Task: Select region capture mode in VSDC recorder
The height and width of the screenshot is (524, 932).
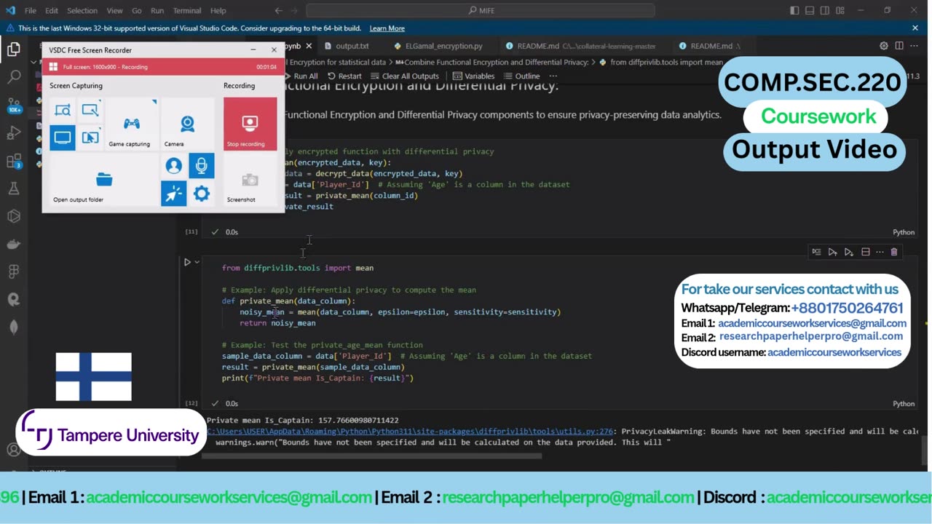Action: (x=63, y=111)
